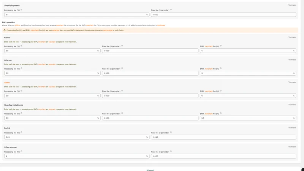
Task: Select the Affirm BNPL merchant fee field showing 6
Action: 248,96
